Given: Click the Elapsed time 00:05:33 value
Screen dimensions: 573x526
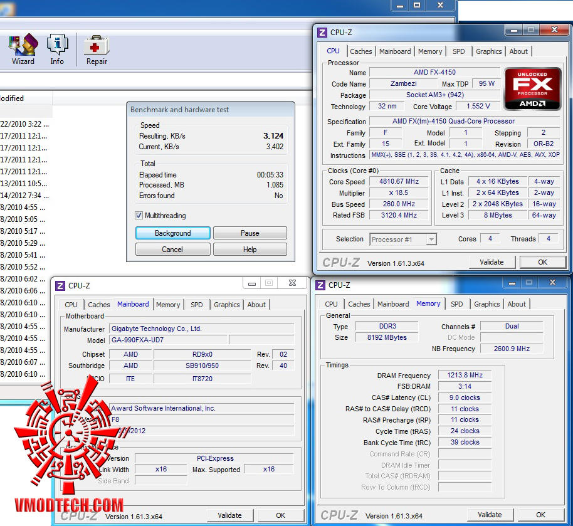Looking at the screenshot, I should [270, 175].
